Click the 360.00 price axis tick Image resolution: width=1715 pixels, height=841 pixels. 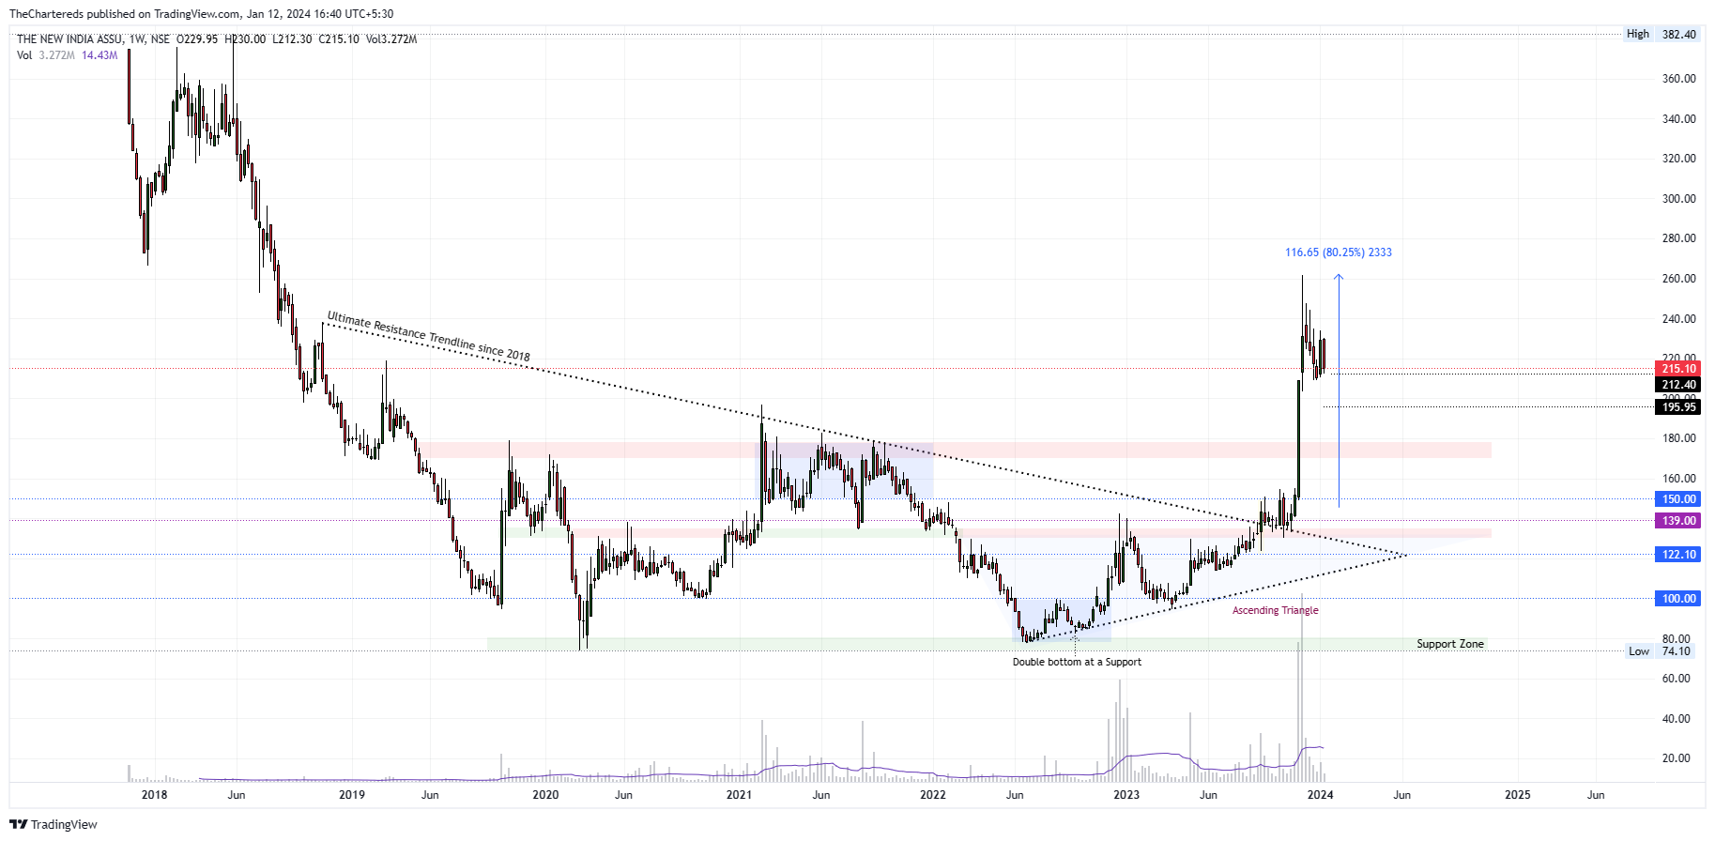1679,79
